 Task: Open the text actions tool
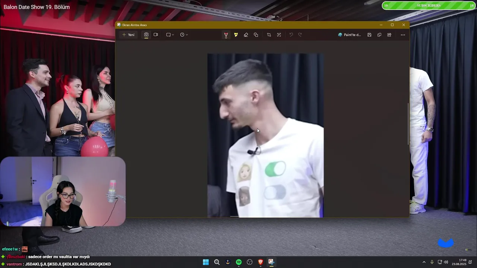tap(279, 35)
